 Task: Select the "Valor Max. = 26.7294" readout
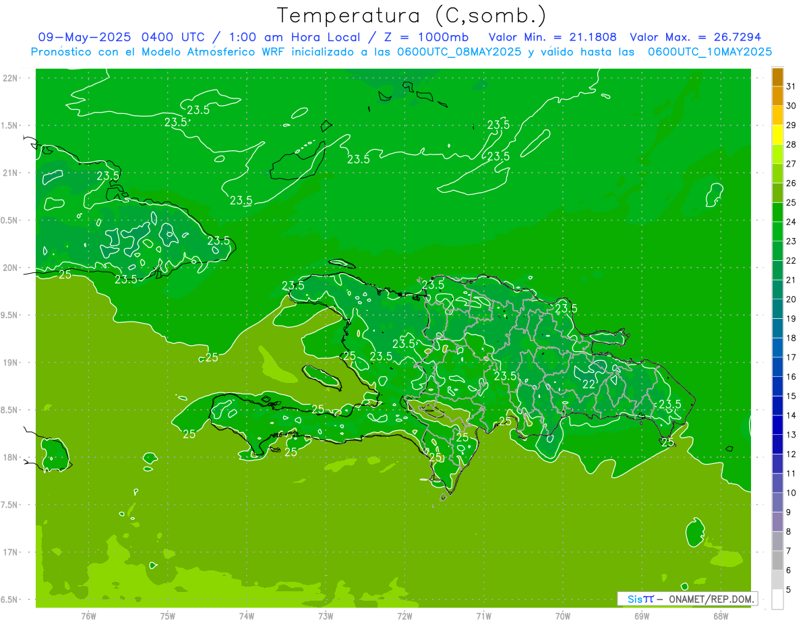pyautogui.click(x=696, y=37)
